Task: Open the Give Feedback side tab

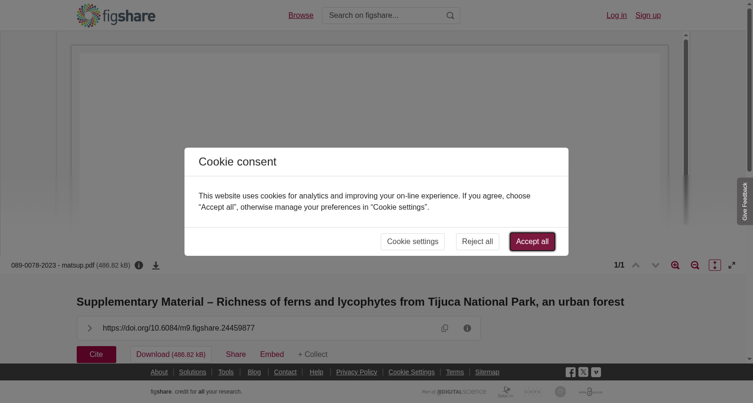Action: [x=745, y=201]
